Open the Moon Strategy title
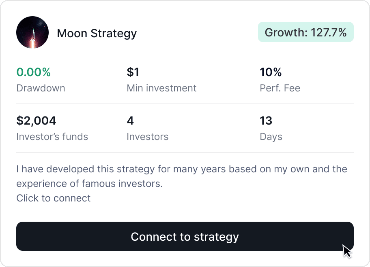 (97, 33)
